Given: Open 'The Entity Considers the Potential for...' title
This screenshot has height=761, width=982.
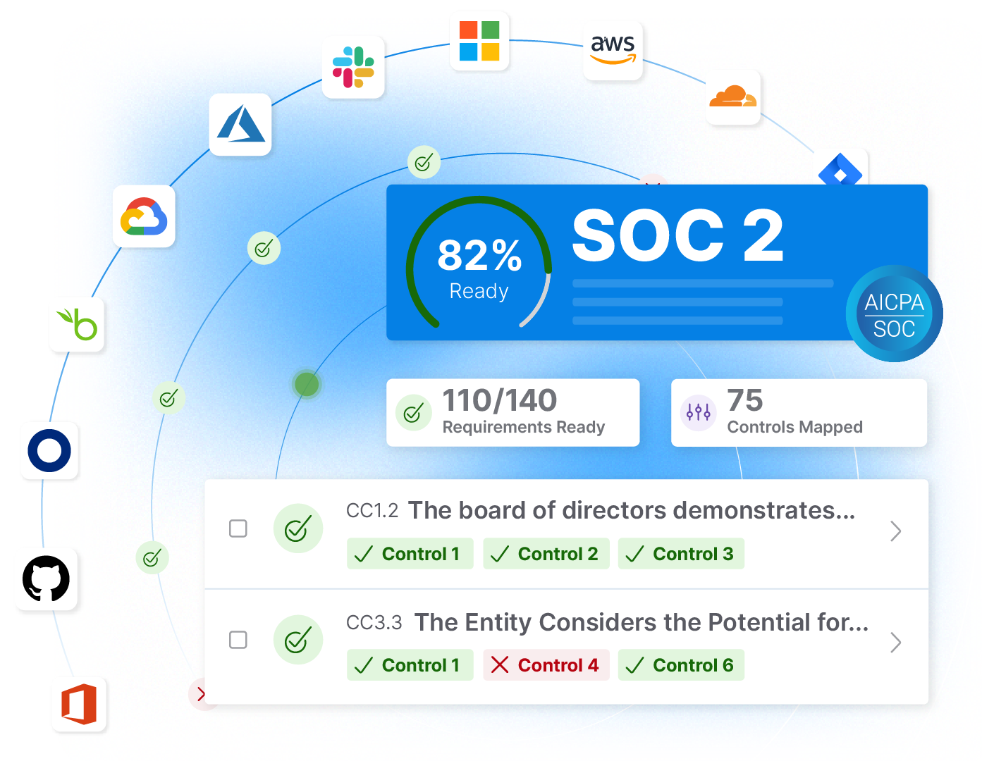Looking at the screenshot, I should coord(642,622).
